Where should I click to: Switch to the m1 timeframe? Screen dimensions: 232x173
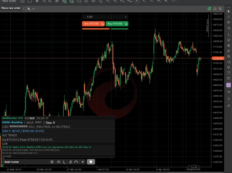click(108, 1)
